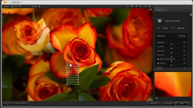Viewport: 193px width, 108px height.
Task: Click Selective panel's right mode icon
Action: click(184, 36)
